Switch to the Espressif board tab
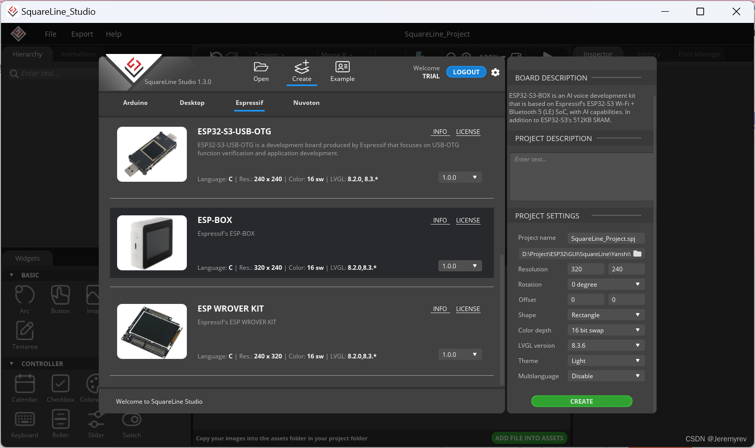 [x=249, y=103]
